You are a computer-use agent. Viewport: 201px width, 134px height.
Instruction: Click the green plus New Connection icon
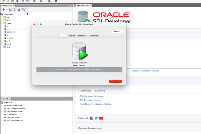click(3, 10)
